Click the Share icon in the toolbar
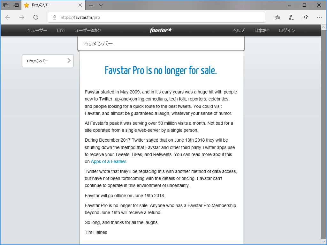 coord(305,17)
